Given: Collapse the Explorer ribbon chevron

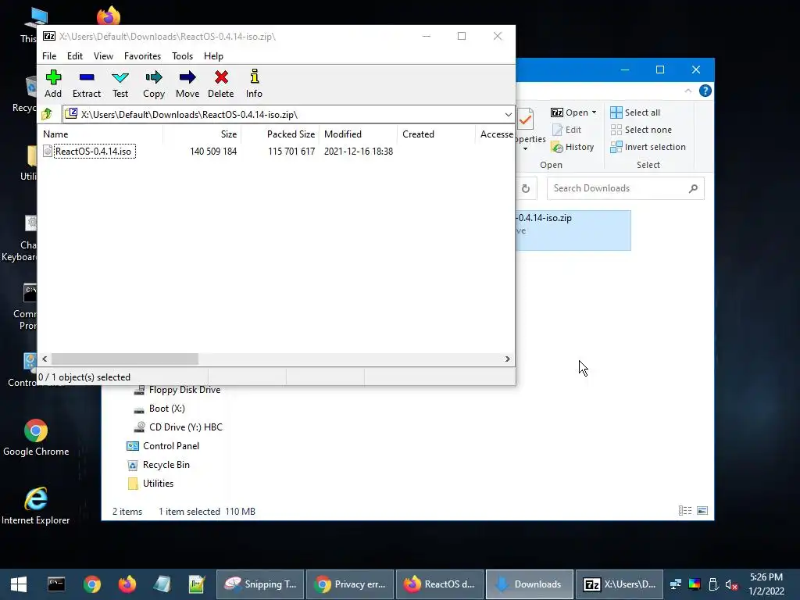Looking at the screenshot, I should pyautogui.click(x=687, y=91).
